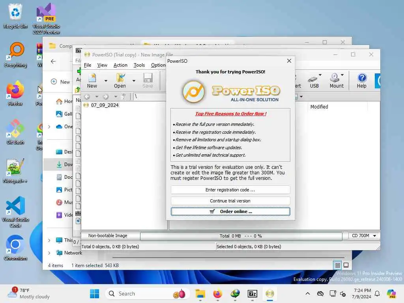Open the Help toolbar icon
The width and height of the screenshot is (404, 303).
click(361, 80)
